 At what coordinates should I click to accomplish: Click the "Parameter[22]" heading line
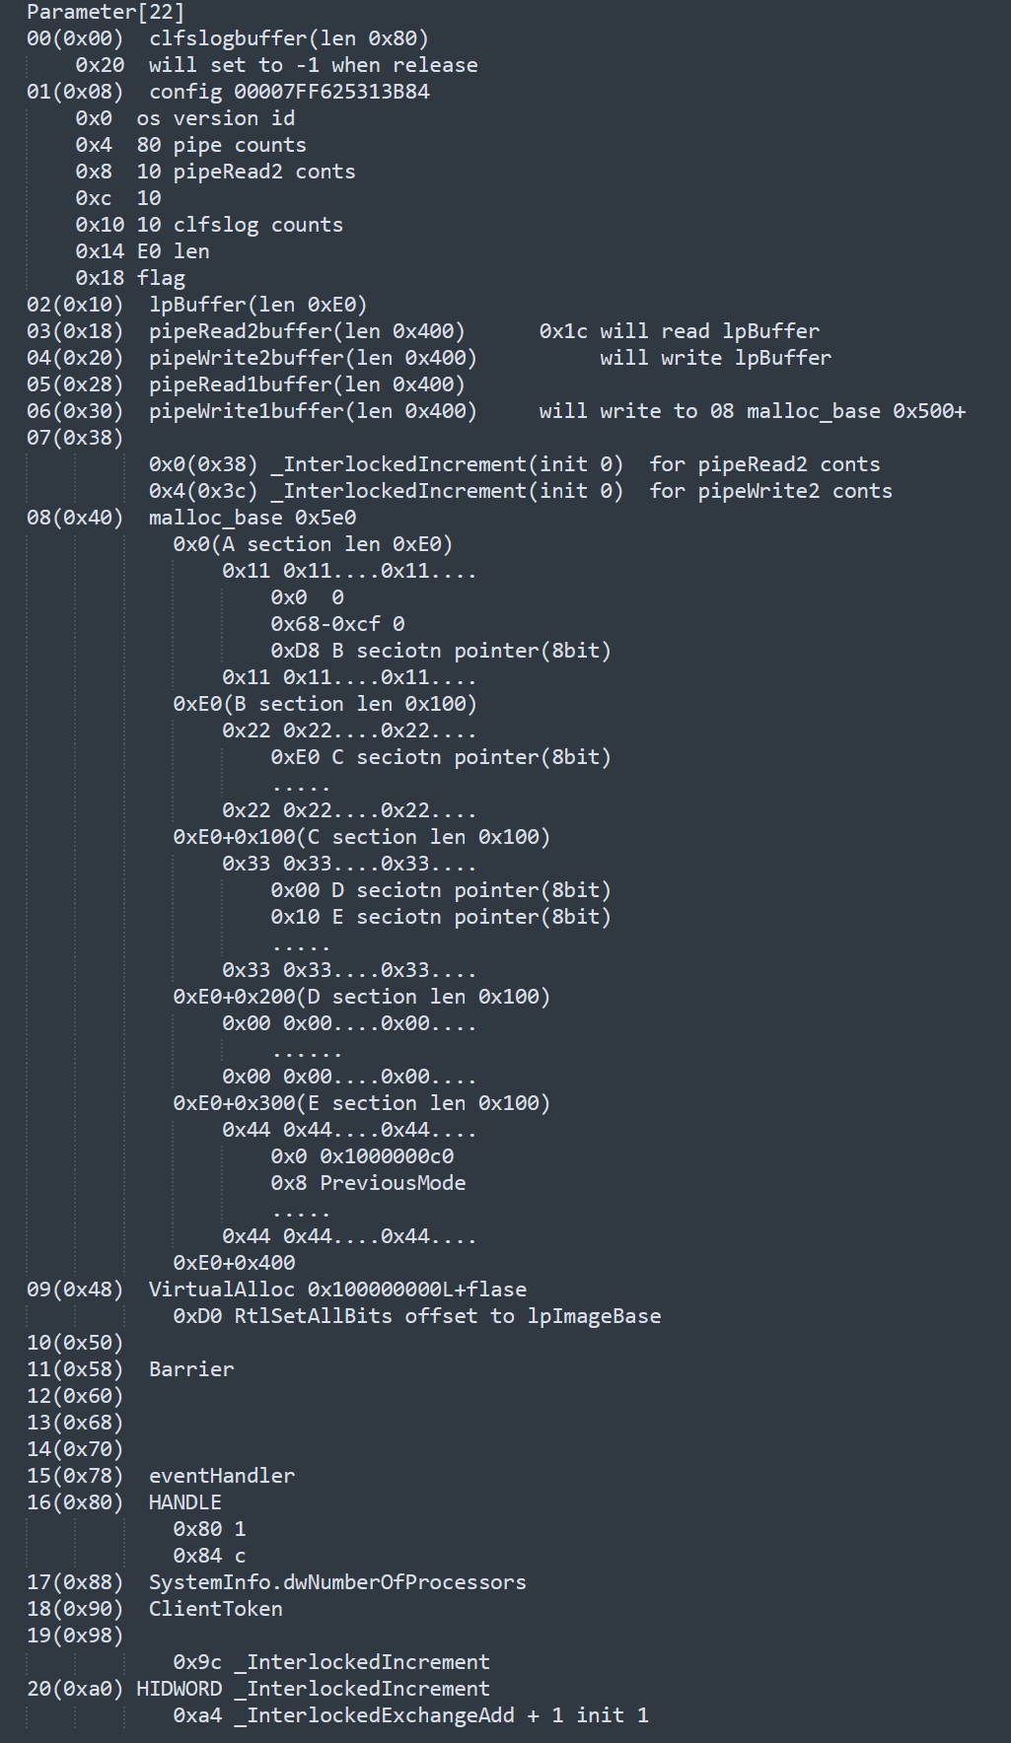tap(105, 12)
